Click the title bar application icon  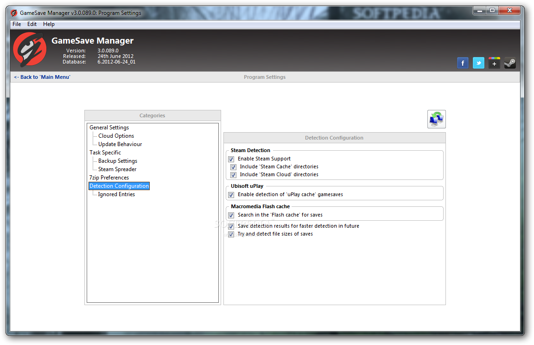click(x=14, y=13)
